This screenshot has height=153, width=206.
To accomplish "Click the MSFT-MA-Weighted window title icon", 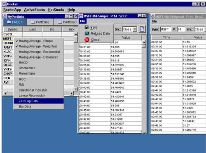I will (x=153, y=16).
